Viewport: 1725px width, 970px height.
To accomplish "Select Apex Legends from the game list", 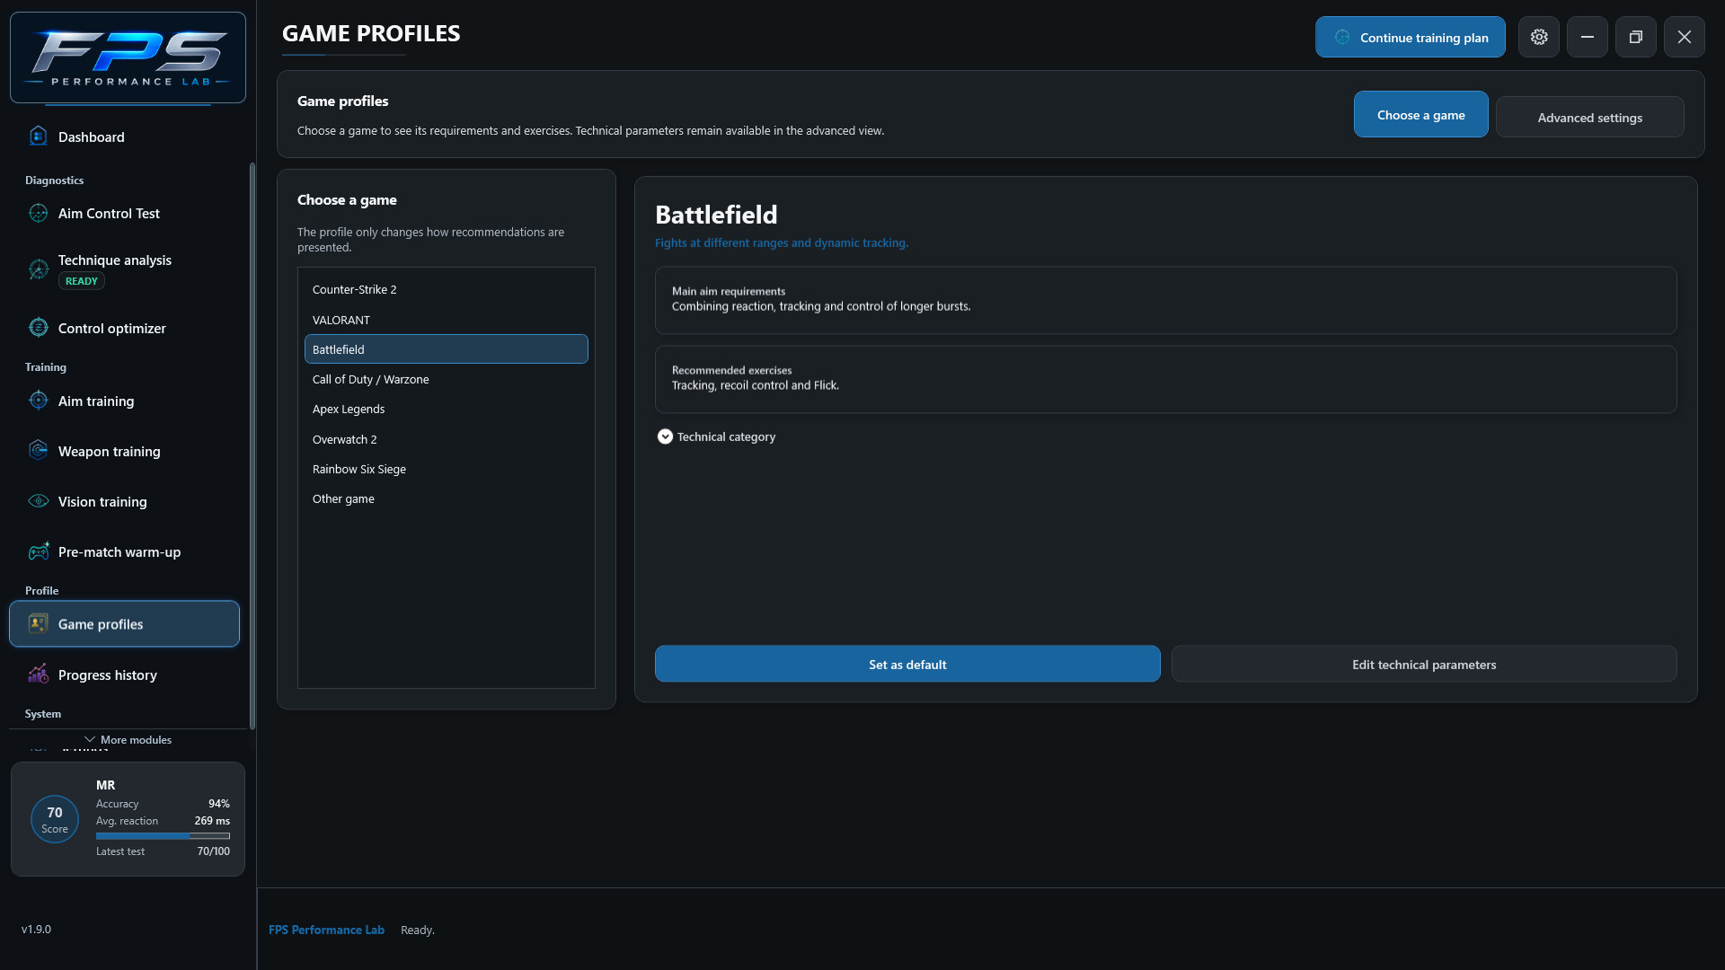I will pyautogui.click(x=446, y=409).
